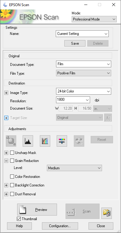Expand the Backlight Correction options
This screenshot has height=233, width=121.
tap(6, 185)
